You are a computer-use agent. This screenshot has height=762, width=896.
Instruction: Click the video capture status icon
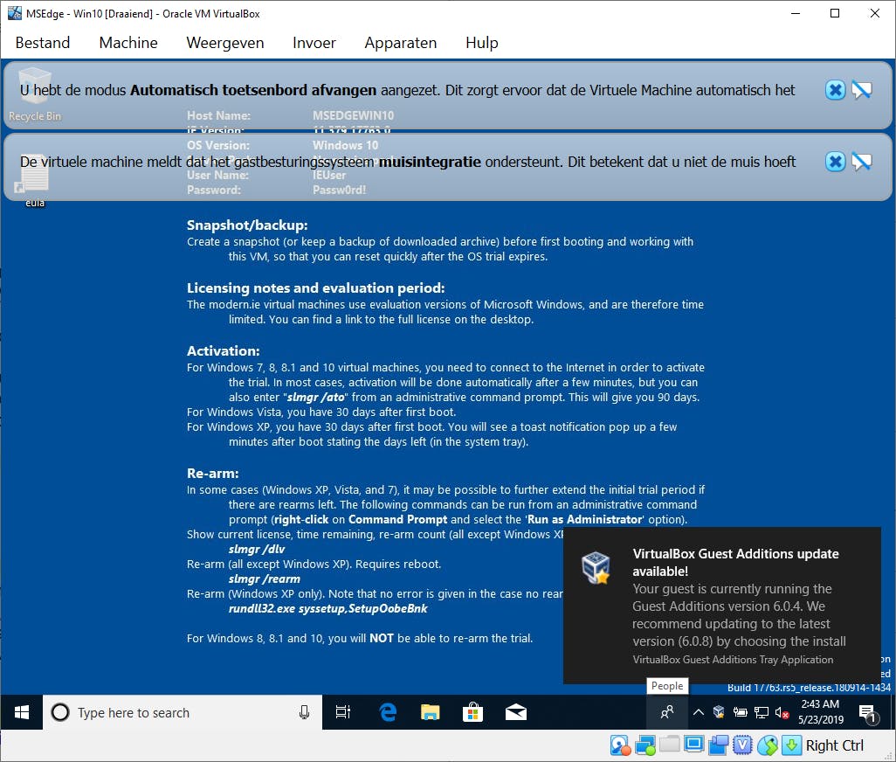tap(719, 745)
